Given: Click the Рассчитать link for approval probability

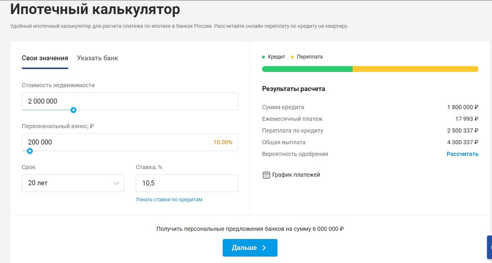Looking at the screenshot, I should click(462, 154).
